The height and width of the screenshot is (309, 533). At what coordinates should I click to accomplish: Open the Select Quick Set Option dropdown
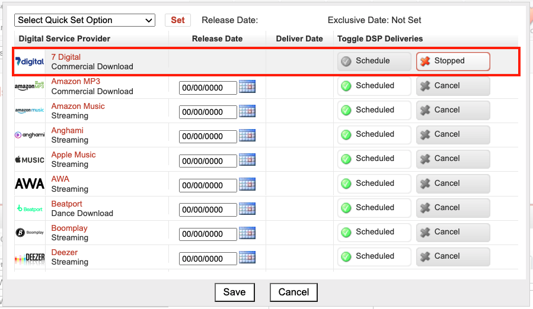coord(85,20)
